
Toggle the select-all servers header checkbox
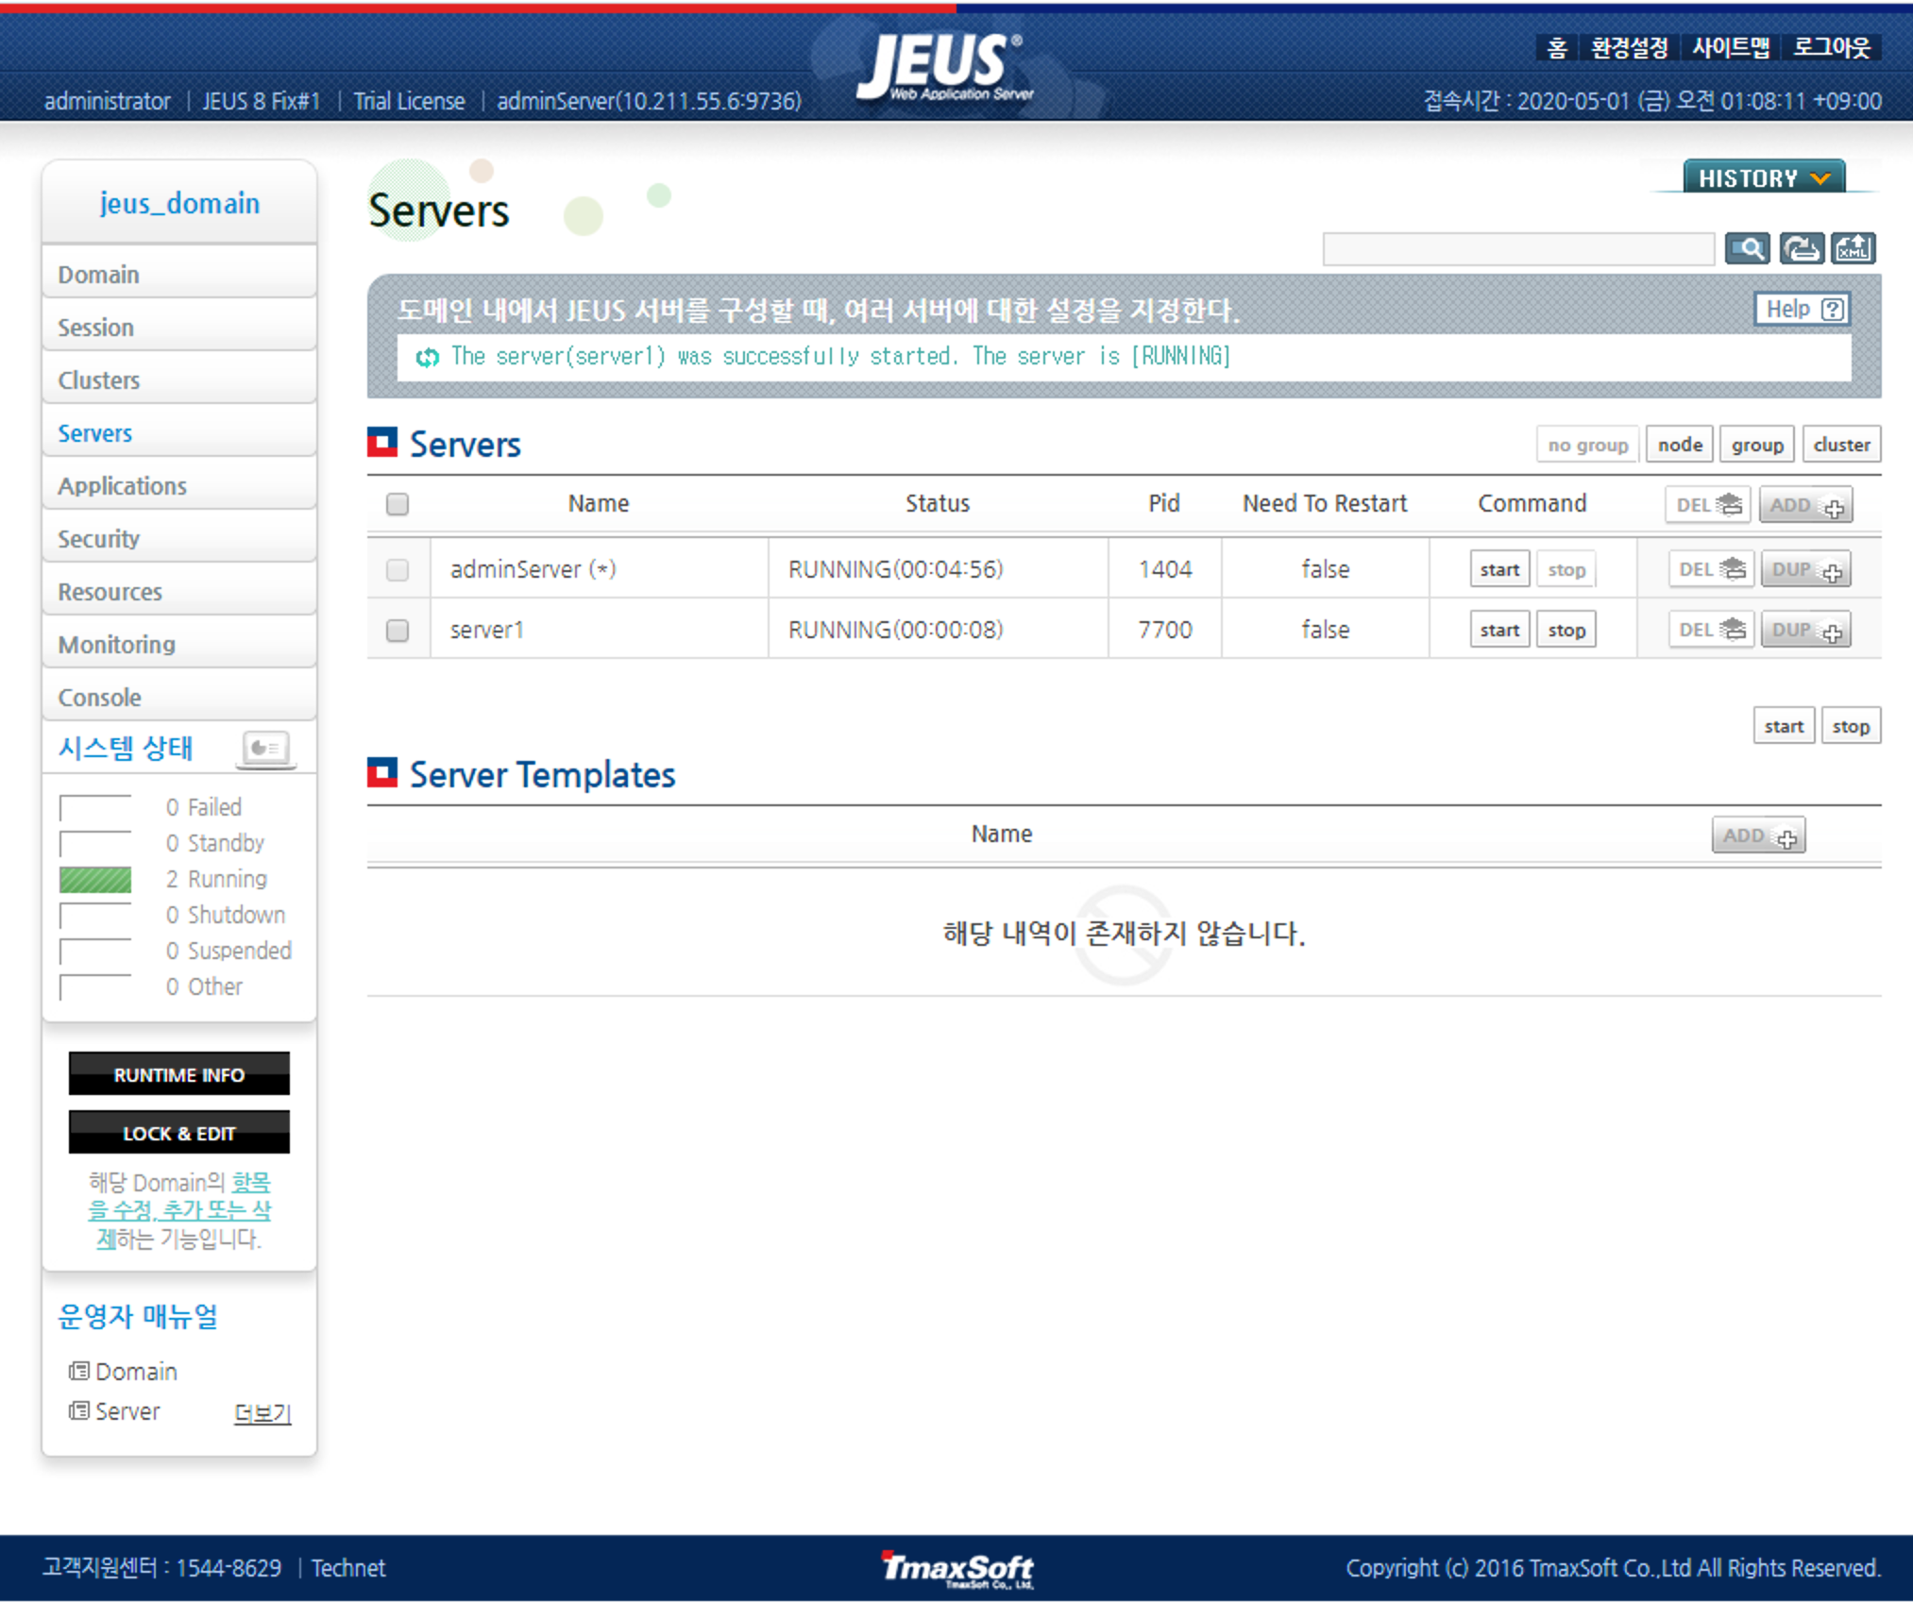point(398,504)
